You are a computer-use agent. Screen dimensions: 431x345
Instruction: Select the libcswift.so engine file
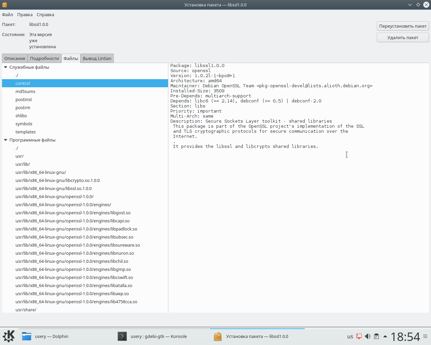[x=85, y=277]
